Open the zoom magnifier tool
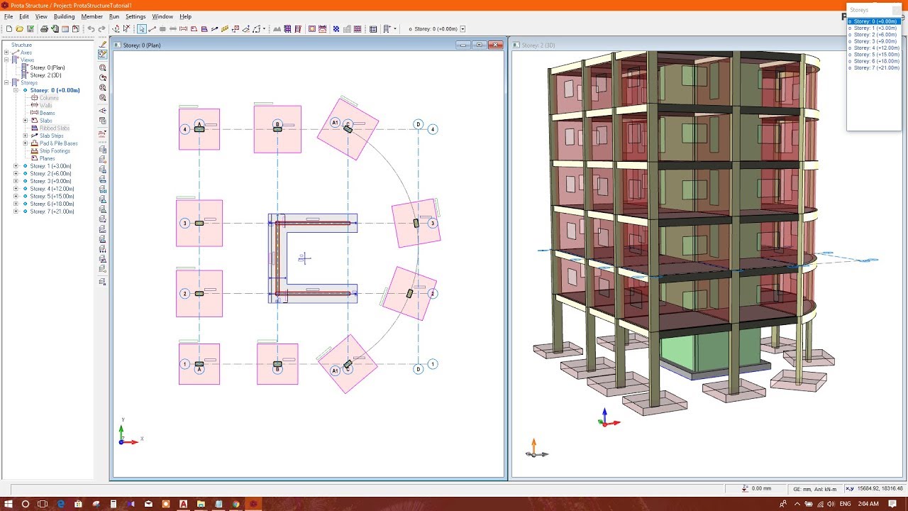 tap(101, 67)
